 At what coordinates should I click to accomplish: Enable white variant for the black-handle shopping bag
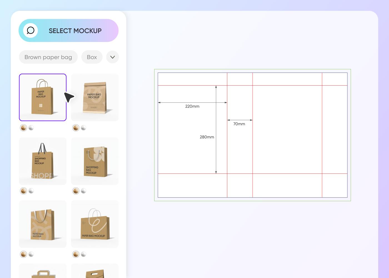tap(31, 191)
